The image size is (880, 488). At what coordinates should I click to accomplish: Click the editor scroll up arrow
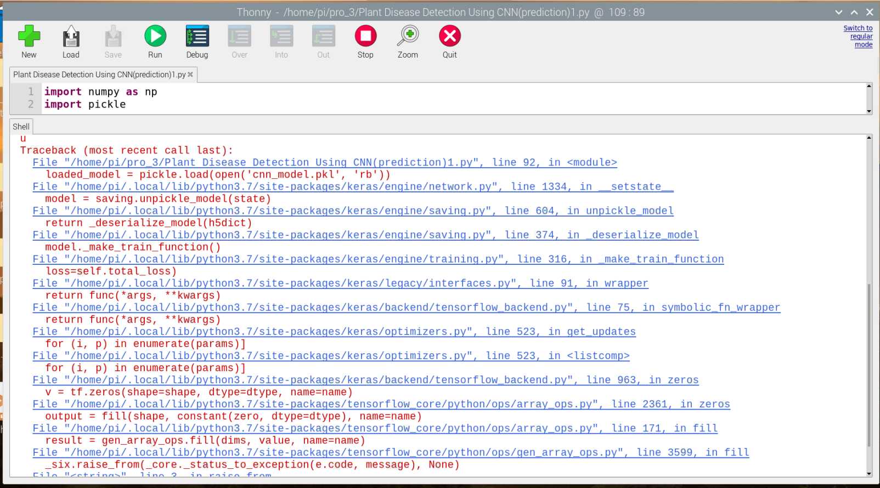869,86
